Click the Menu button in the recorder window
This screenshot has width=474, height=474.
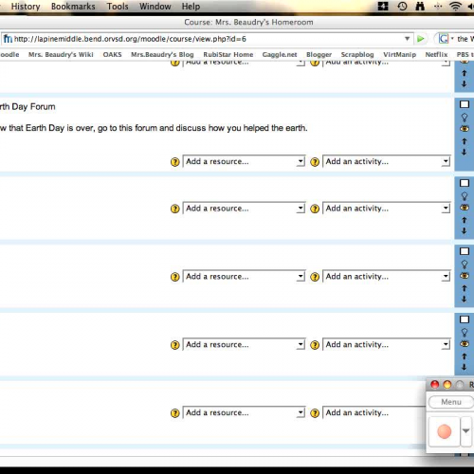(x=451, y=402)
